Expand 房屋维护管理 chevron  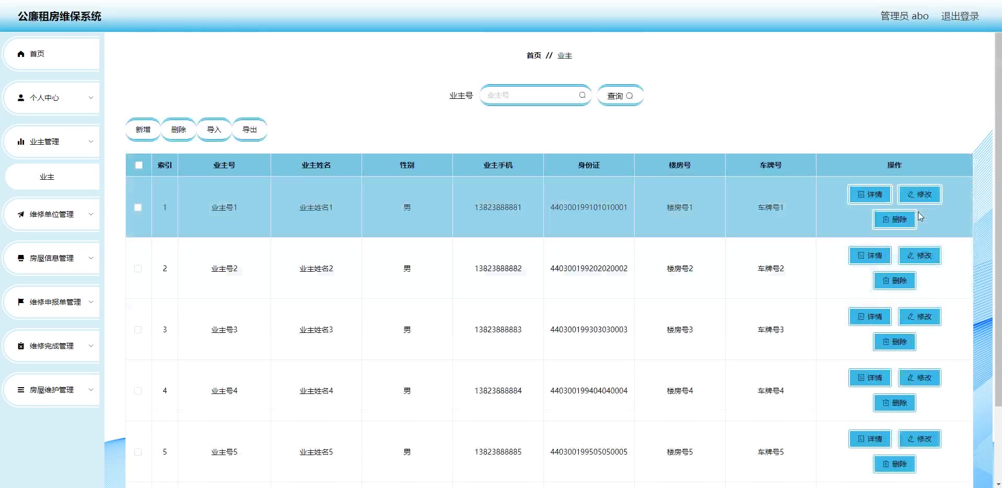pyautogui.click(x=91, y=390)
